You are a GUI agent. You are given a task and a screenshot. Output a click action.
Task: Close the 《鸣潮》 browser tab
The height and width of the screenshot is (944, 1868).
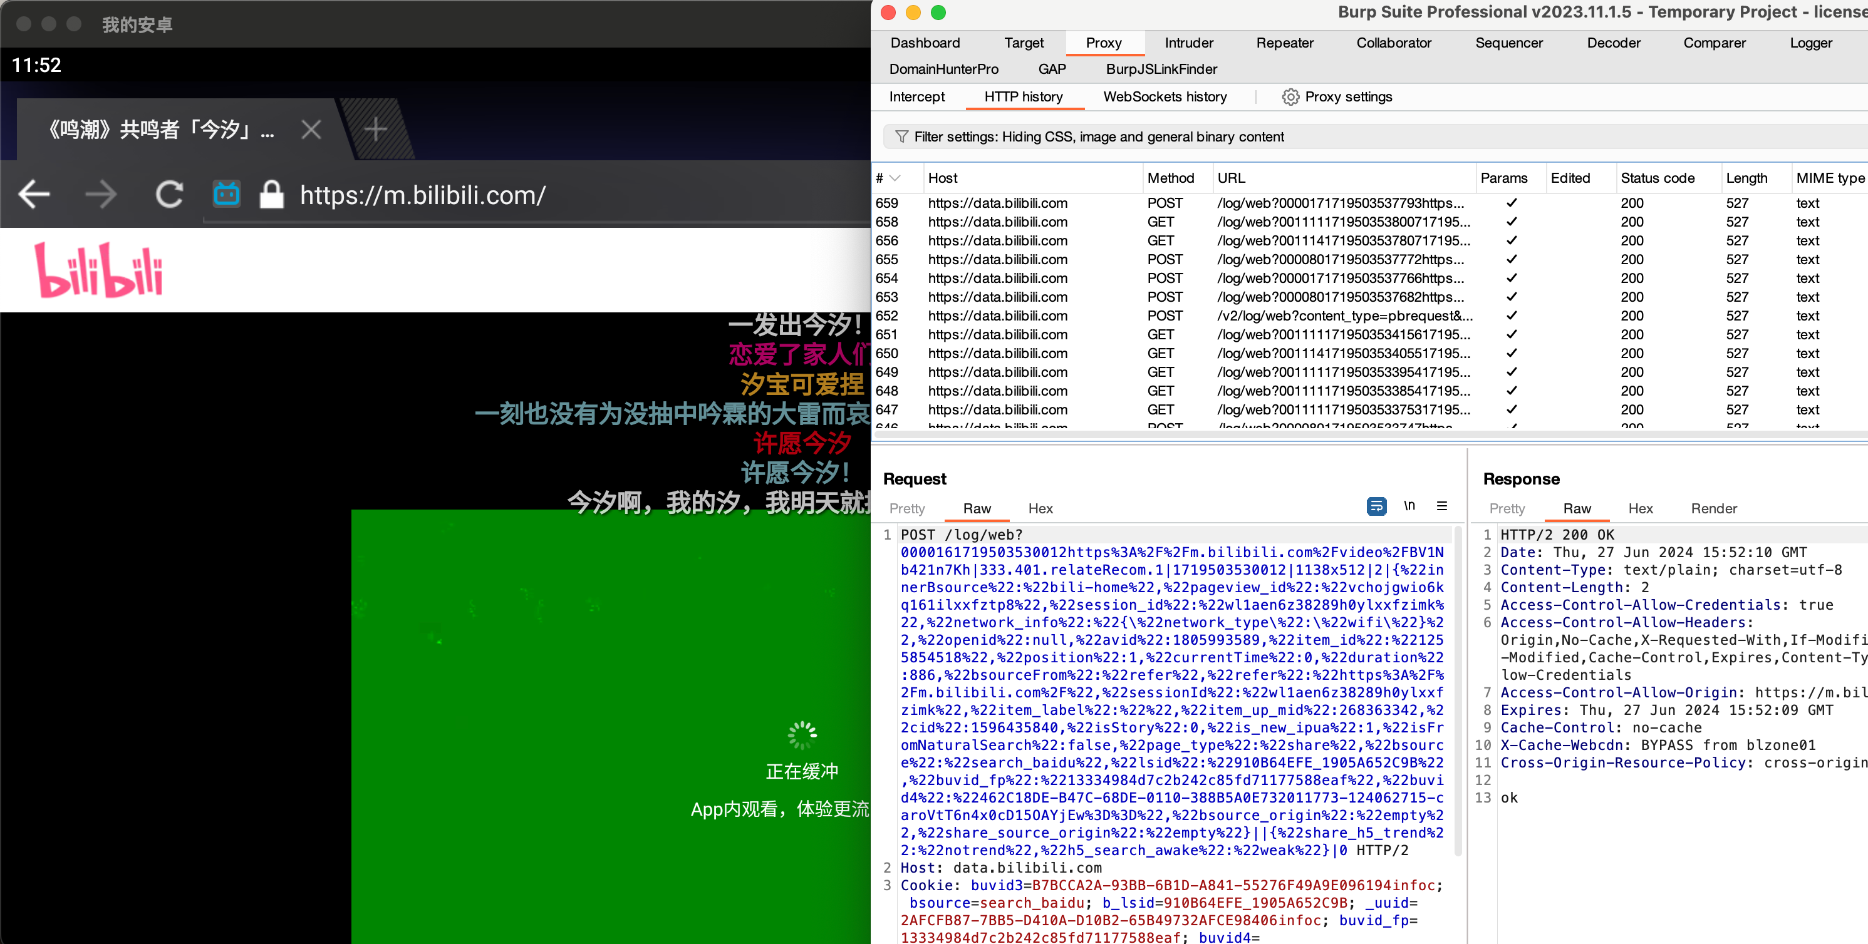click(x=311, y=130)
